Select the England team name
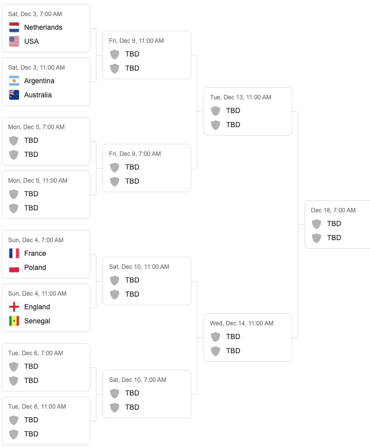Viewport: 370px width, 447px height. pyautogui.click(x=37, y=307)
